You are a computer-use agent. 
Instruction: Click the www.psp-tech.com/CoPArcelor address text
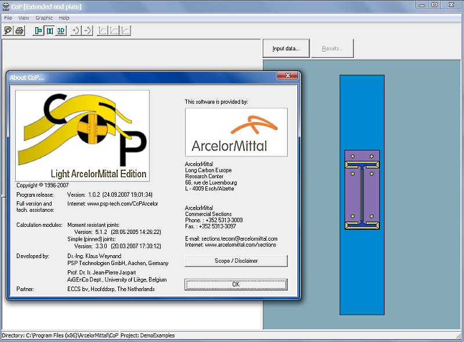(122, 204)
